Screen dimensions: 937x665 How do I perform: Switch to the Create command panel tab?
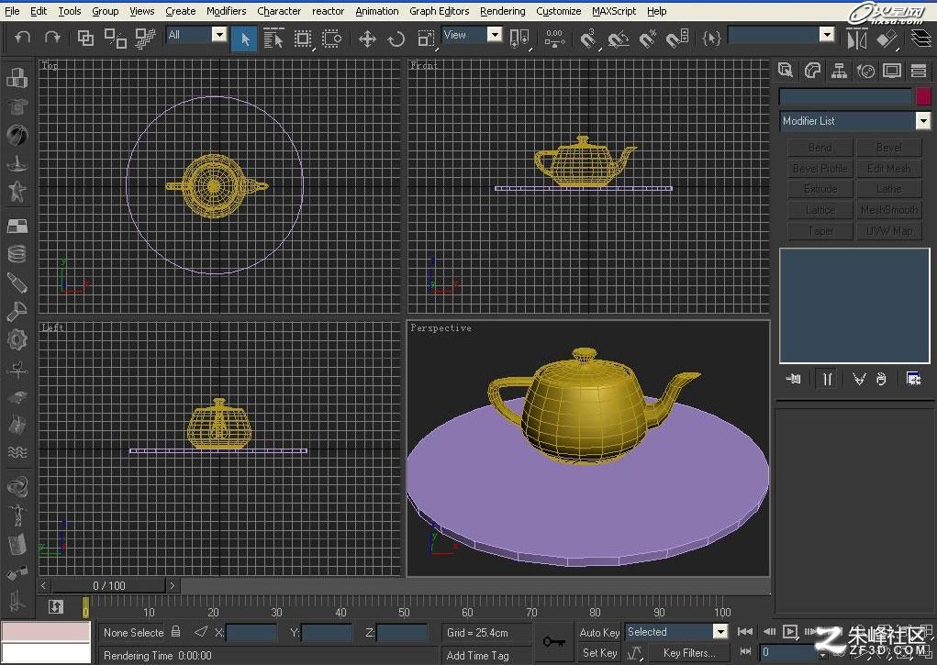pyautogui.click(x=786, y=71)
